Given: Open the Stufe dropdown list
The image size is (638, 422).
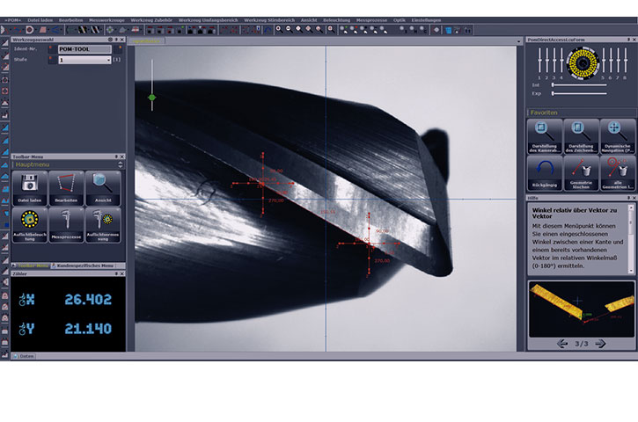Looking at the screenshot, I should click(x=108, y=60).
